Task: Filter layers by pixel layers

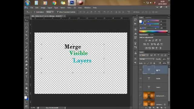Action: pyautogui.click(x=152, y=55)
